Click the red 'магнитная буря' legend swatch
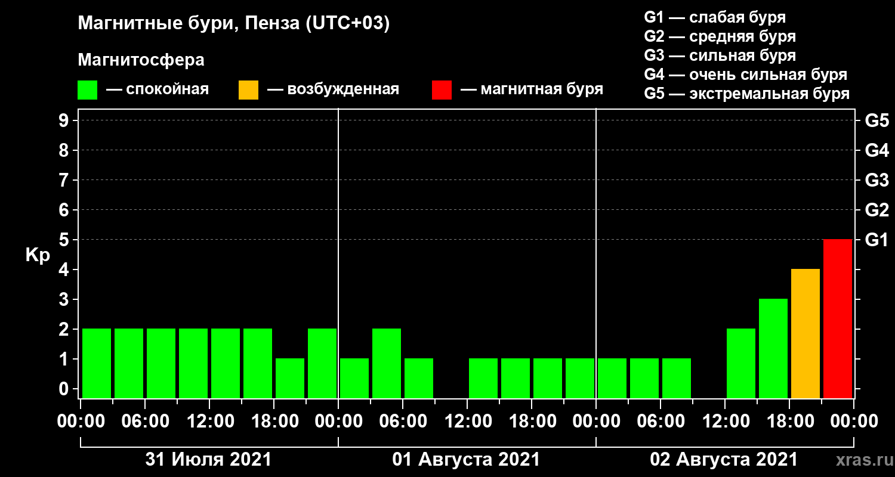Viewport: 895px width, 477px height. point(442,90)
